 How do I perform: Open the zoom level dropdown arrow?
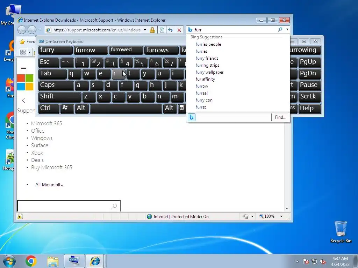pyautogui.click(x=281, y=216)
